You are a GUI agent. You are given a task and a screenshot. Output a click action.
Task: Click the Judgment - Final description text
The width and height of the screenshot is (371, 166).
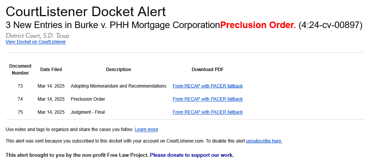point(88,112)
